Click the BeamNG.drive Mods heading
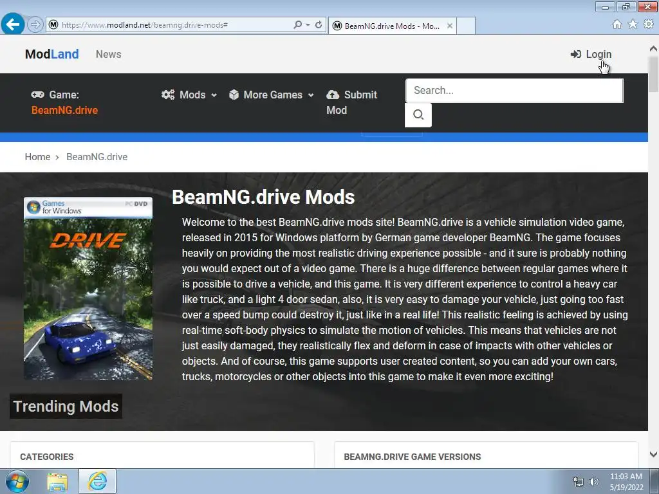This screenshot has height=494, width=659. (x=263, y=197)
